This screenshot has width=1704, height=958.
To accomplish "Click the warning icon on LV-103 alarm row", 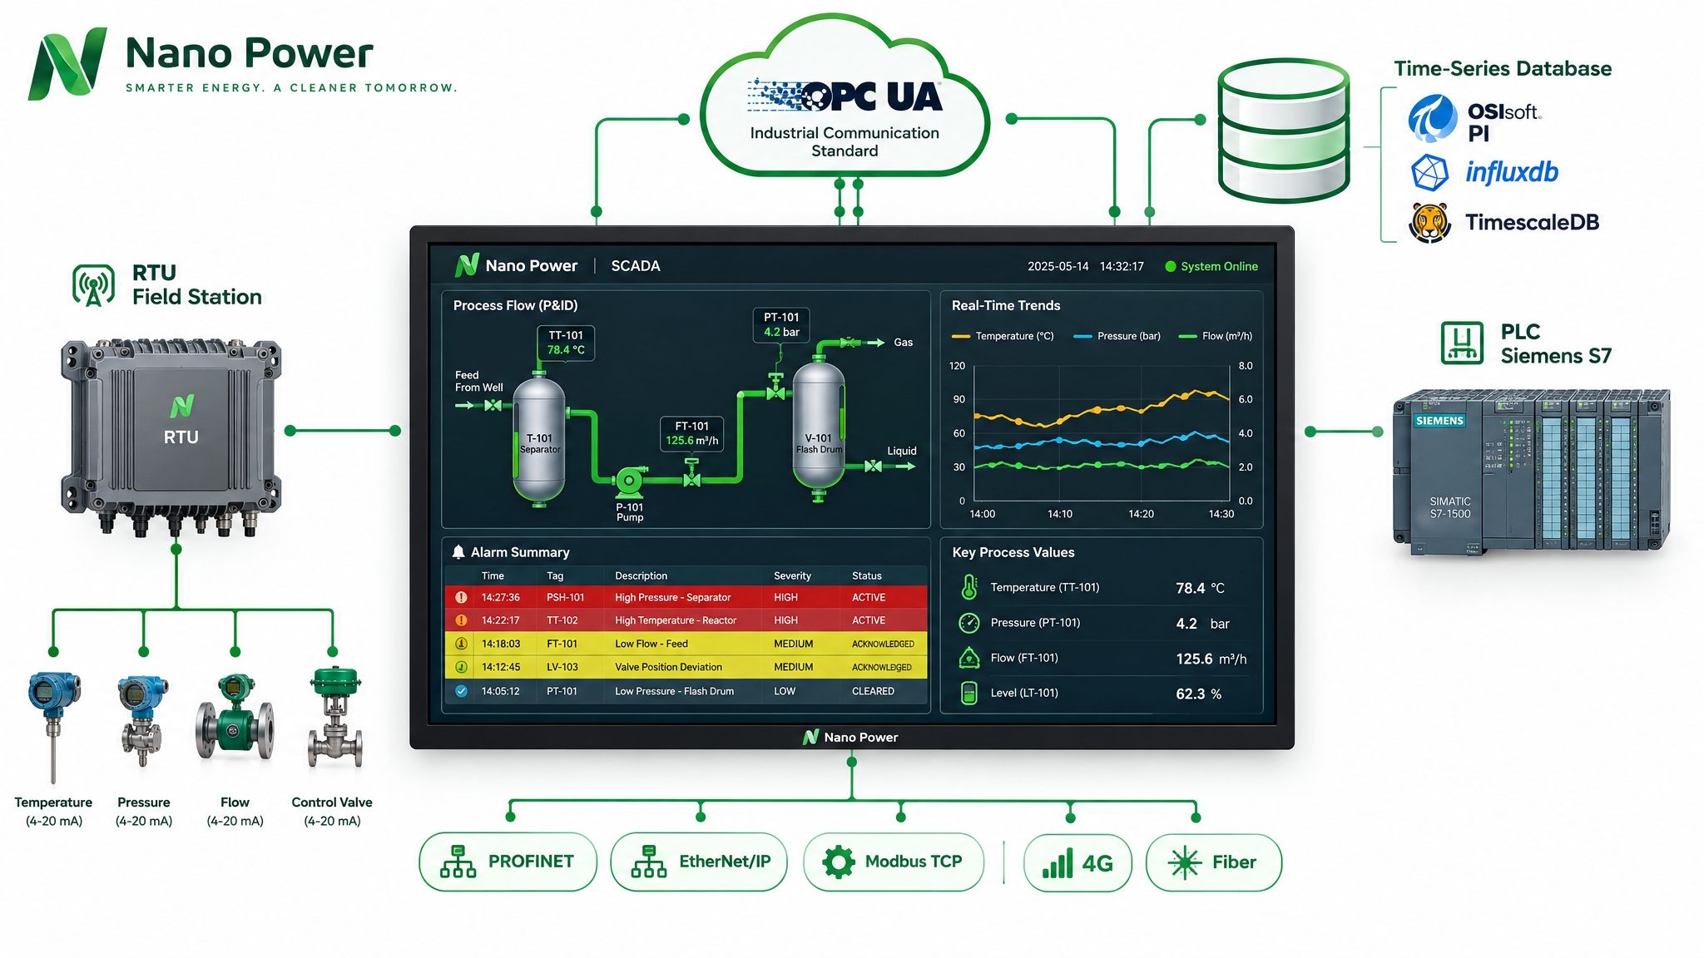I will [461, 667].
